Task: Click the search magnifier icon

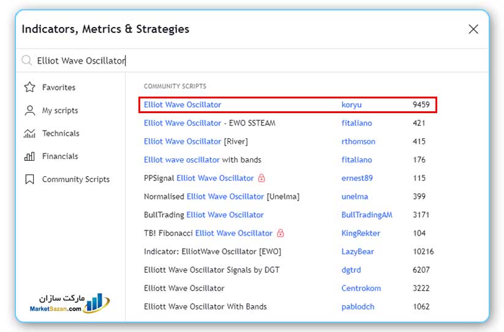Action: point(26,61)
